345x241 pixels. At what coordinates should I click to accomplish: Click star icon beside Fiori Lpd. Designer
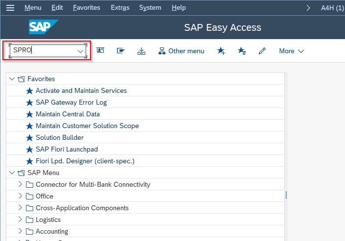pyautogui.click(x=29, y=161)
